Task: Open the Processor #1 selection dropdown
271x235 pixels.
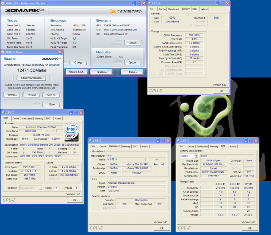Action: tap(40, 188)
